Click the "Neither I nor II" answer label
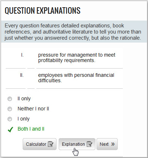148x158 pixels. 33,109
